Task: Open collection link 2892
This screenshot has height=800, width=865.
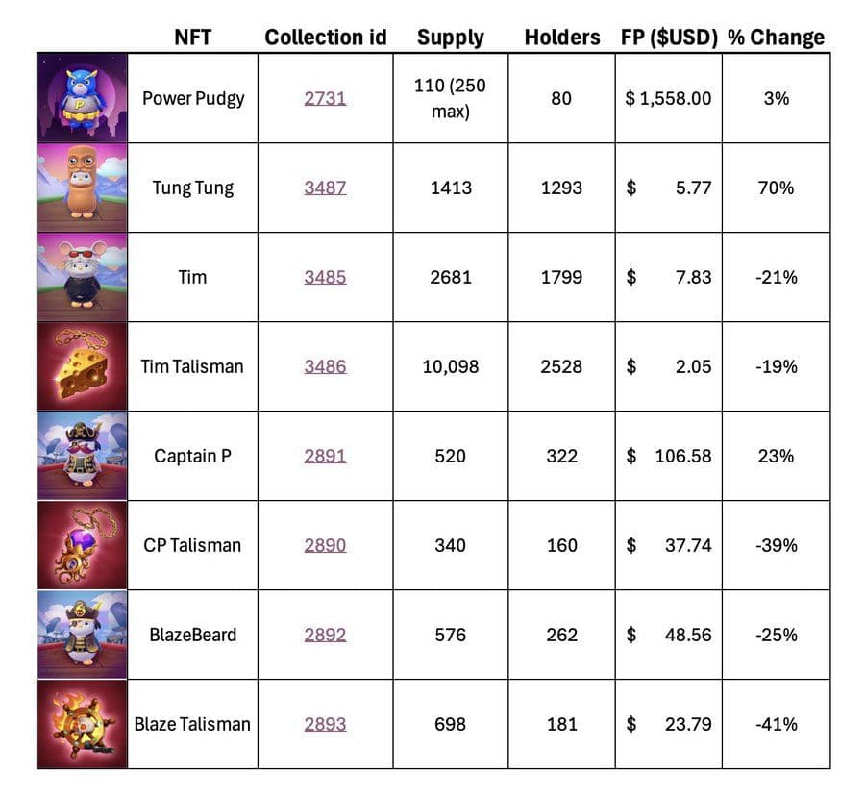Action: point(325,635)
